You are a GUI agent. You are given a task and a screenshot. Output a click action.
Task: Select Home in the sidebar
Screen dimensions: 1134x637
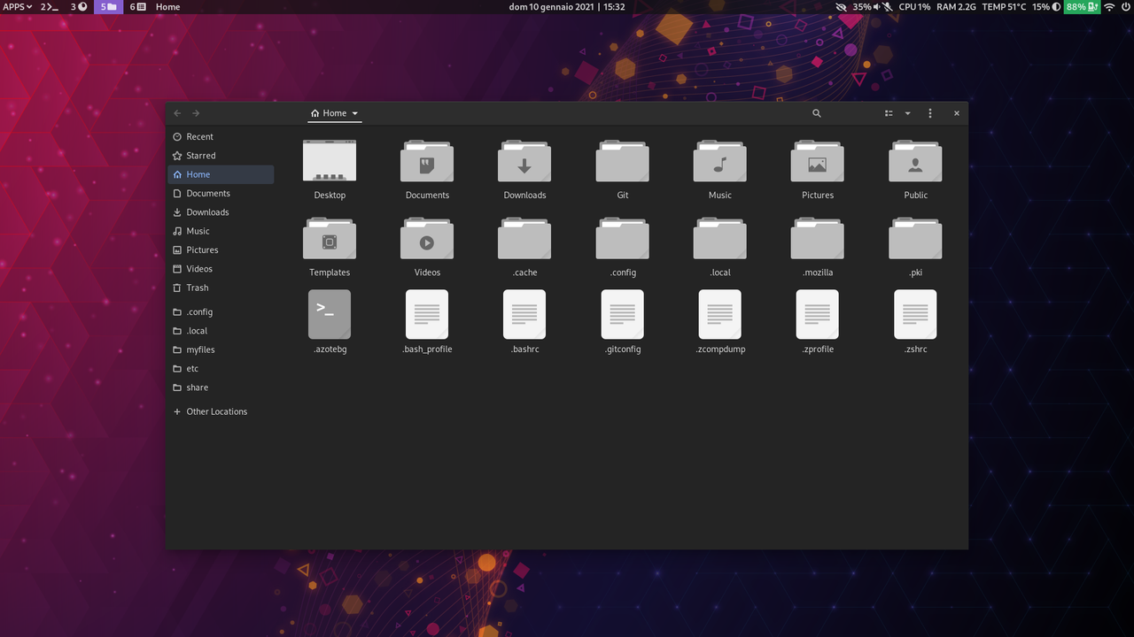click(221, 174)
